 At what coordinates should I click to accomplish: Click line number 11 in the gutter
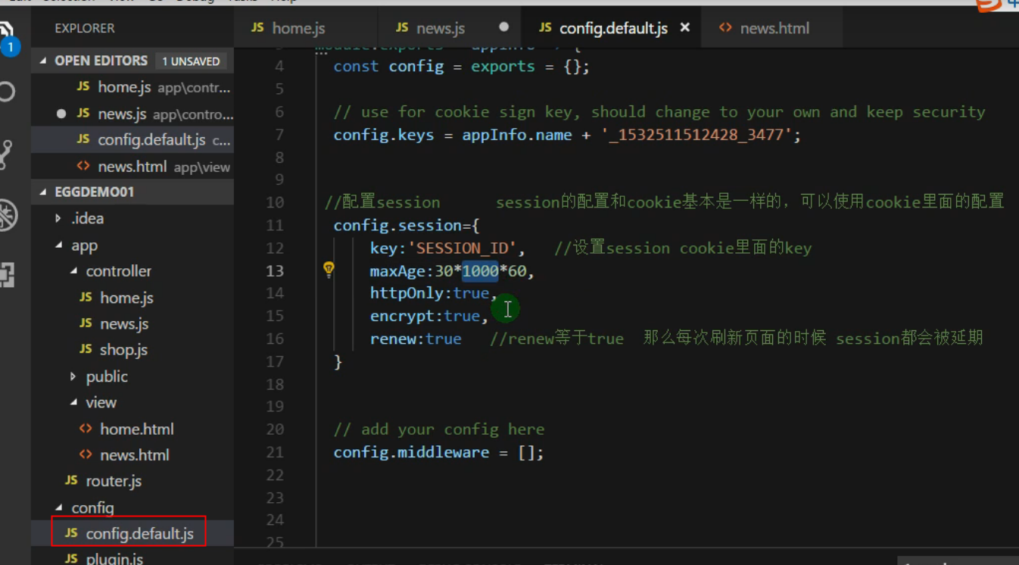tap(275, 225)
